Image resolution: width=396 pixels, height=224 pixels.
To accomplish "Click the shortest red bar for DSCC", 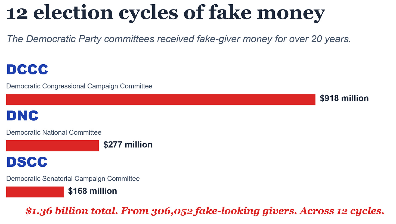I will [35, 192].
